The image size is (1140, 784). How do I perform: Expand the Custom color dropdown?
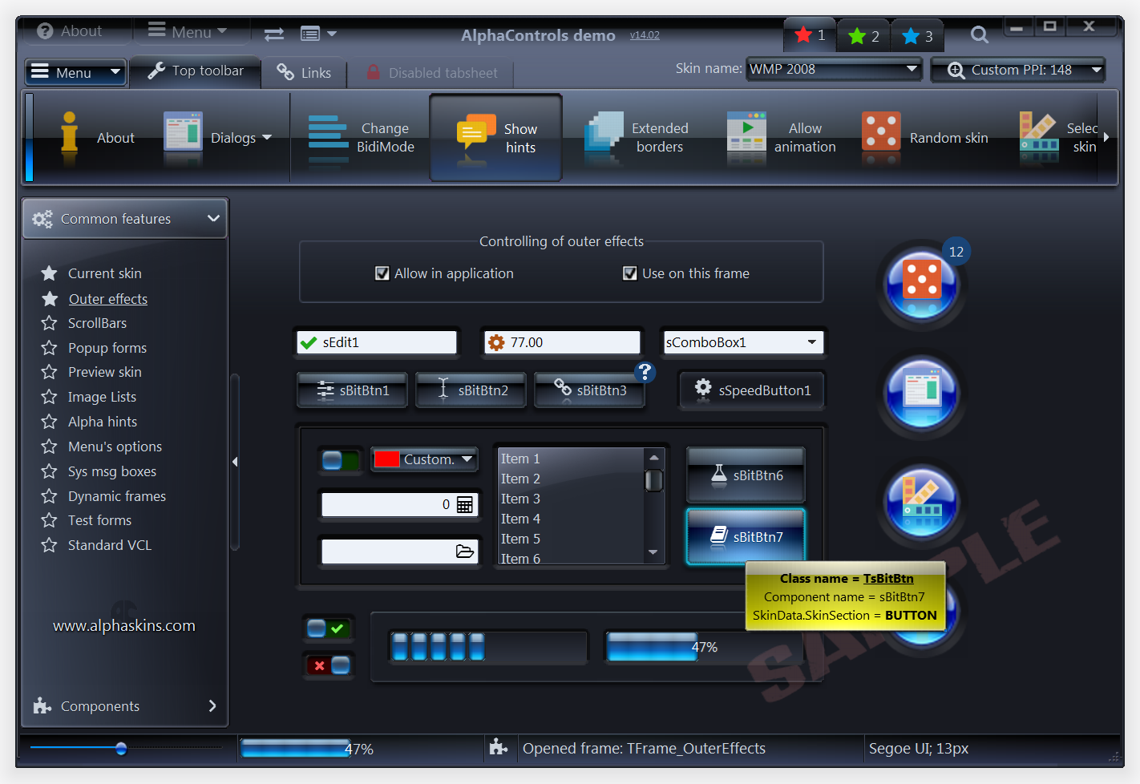[467, 459]
